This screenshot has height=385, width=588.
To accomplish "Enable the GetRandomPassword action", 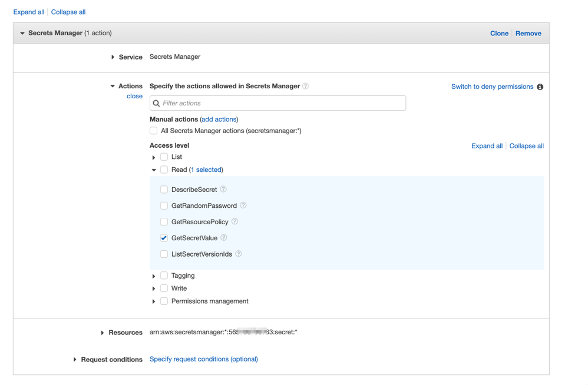I will point(164,205).
